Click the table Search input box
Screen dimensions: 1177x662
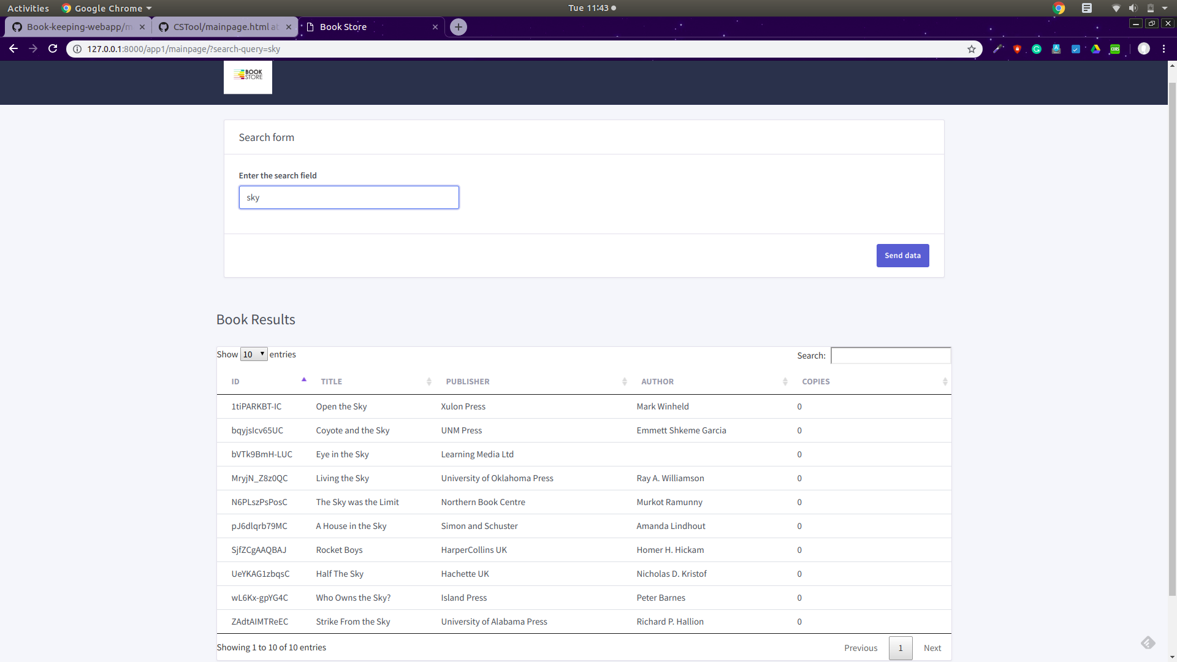(x=890, y=356)
